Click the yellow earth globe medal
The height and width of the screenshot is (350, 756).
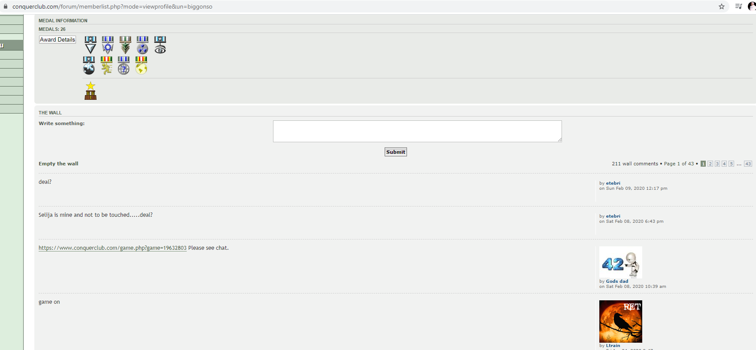pos(141,66)
